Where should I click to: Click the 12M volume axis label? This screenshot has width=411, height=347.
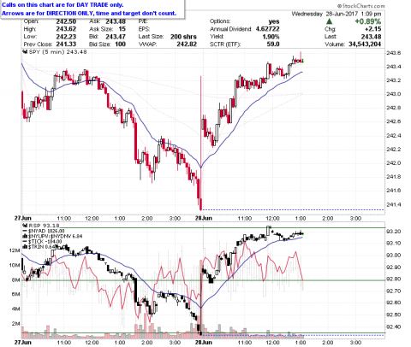point(15,250)
